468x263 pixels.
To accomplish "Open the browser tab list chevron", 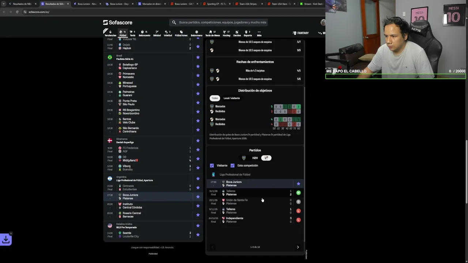I will [x=4, y=4].
